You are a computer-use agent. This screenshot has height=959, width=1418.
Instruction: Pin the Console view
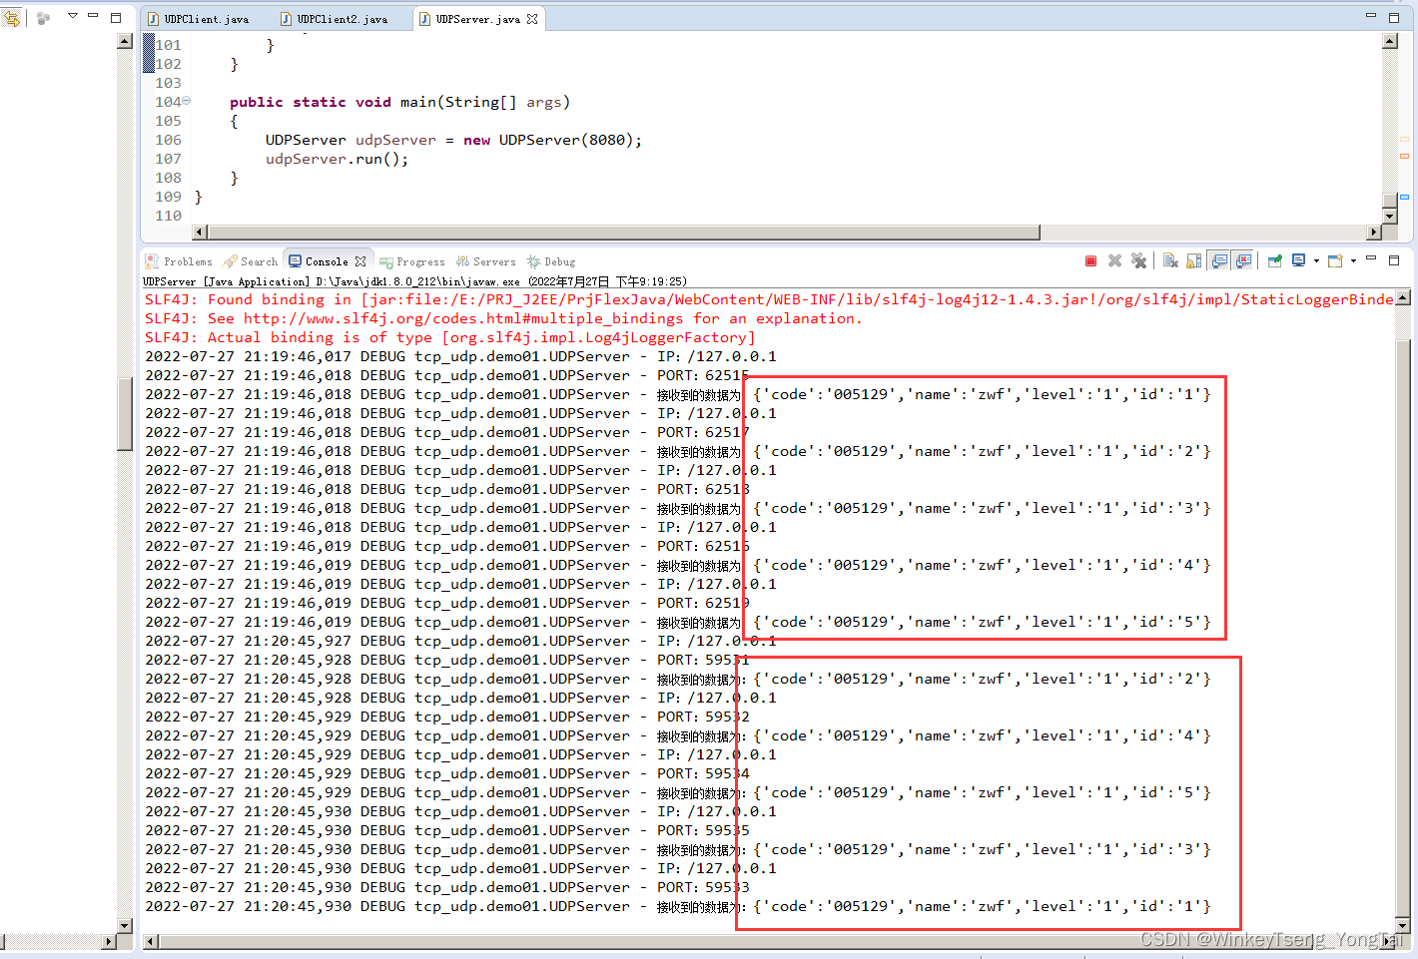tap(1274, 260)
